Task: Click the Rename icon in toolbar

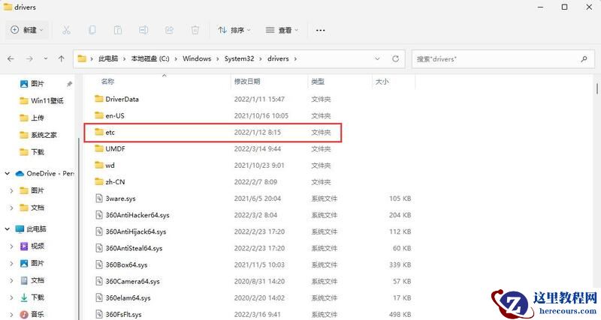Action: (143, 30)
